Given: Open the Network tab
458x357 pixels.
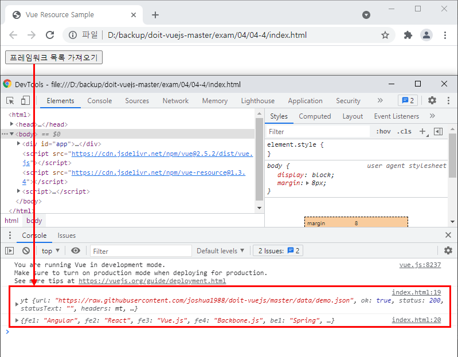Looking at the screenshot, I should click(x=175, y=101).
